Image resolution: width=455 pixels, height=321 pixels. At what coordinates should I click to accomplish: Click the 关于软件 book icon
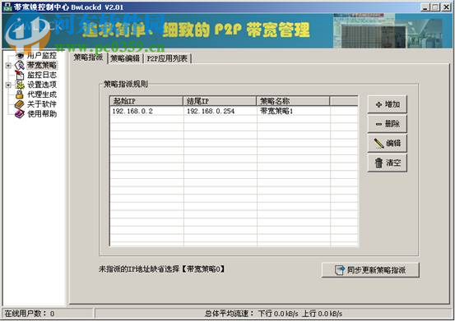pyautogui.click(x=20, y=104)
